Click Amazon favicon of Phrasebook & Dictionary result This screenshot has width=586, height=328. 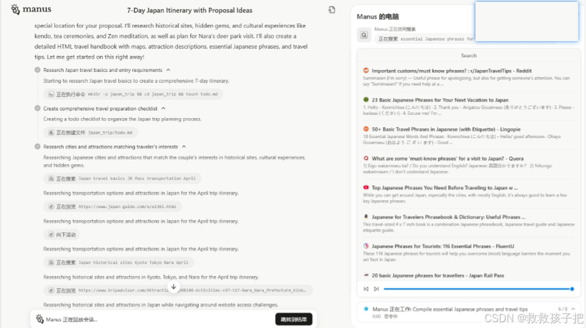366,216
